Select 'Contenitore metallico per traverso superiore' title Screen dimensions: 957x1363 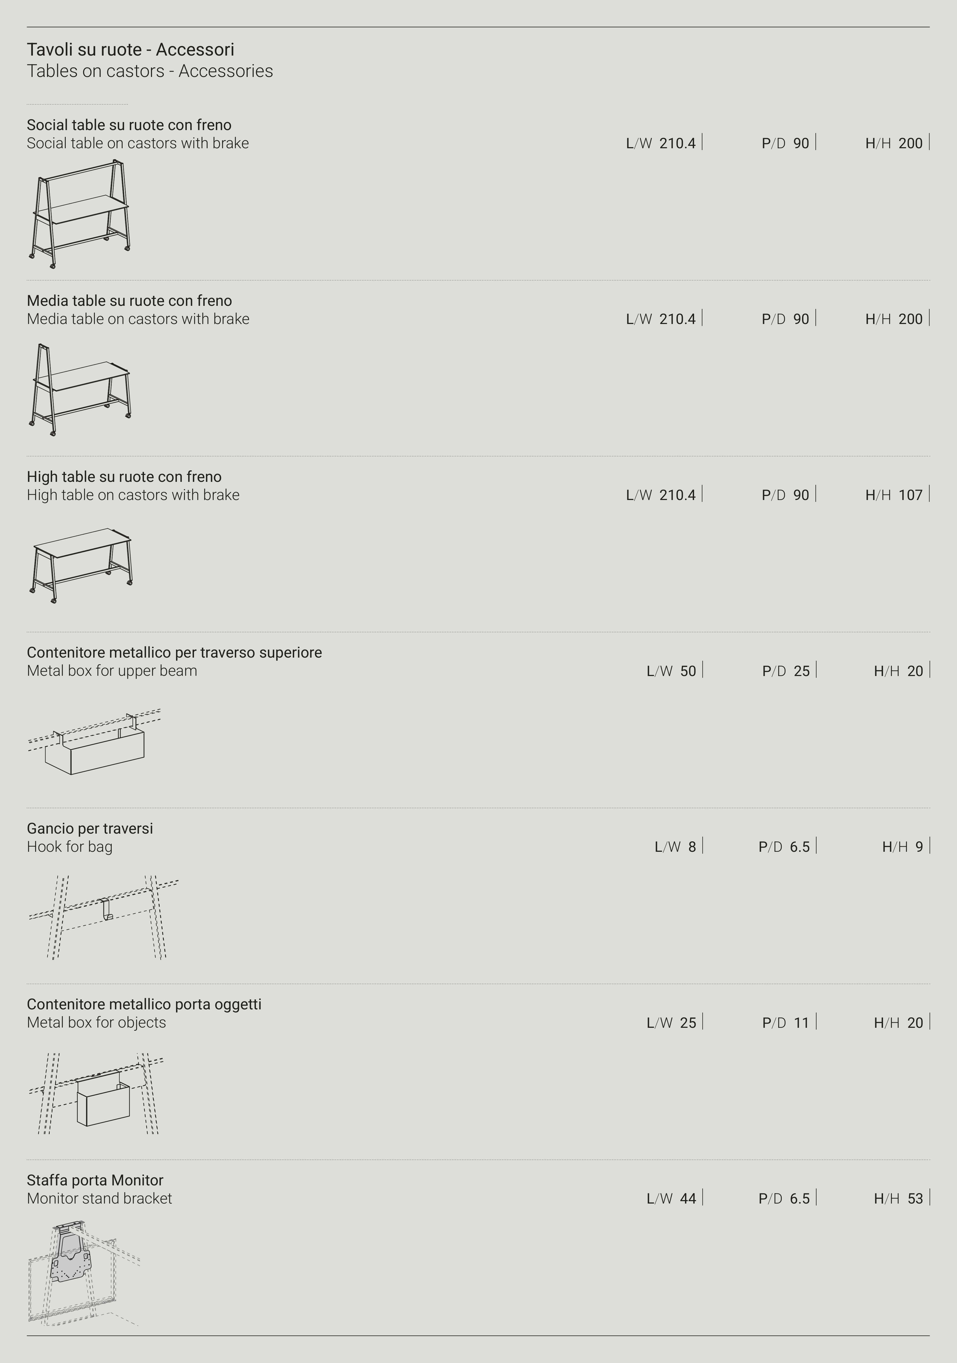tap(174, 653)
